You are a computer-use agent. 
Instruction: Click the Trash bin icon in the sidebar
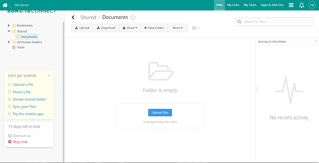14,47
